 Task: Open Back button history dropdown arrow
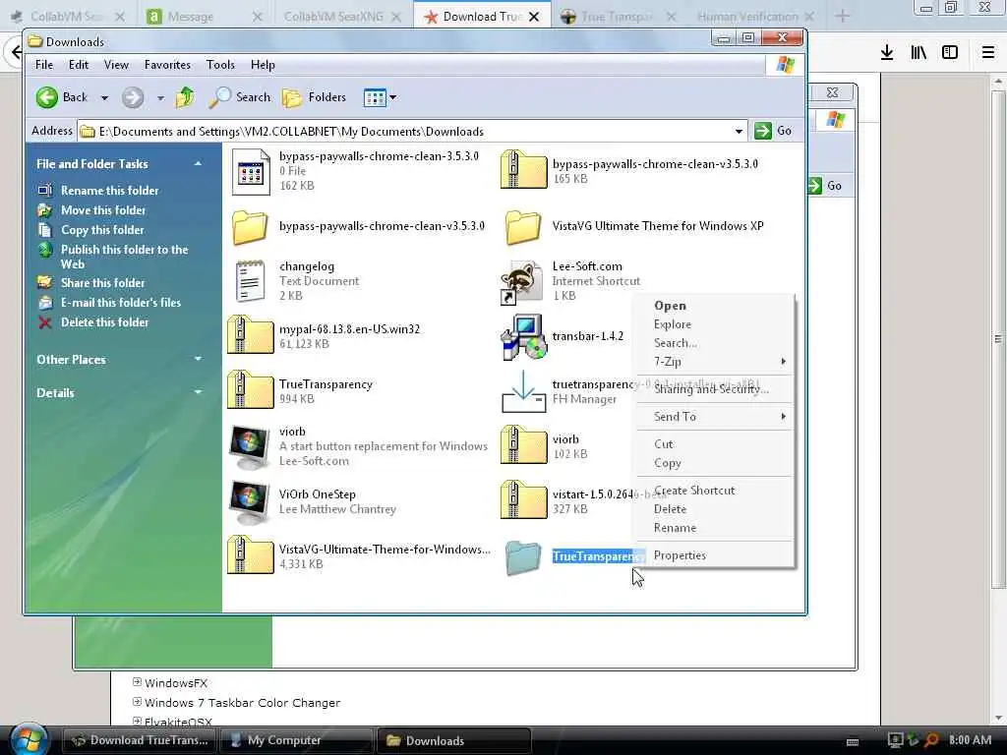[104, 98]
